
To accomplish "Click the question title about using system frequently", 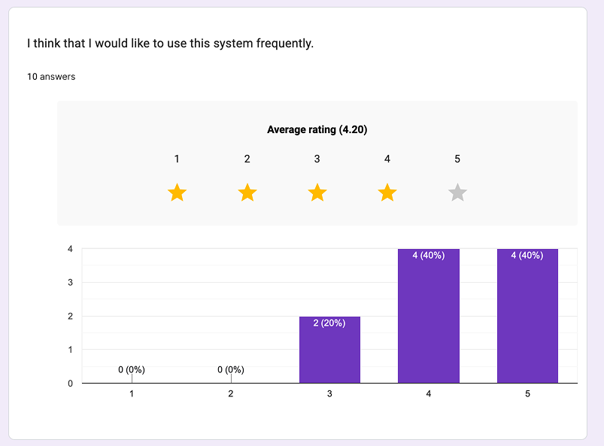I will pos(170,44).
